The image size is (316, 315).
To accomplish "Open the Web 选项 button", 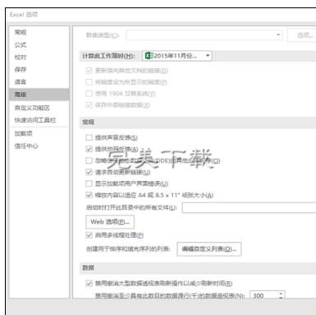I will 110,222.
